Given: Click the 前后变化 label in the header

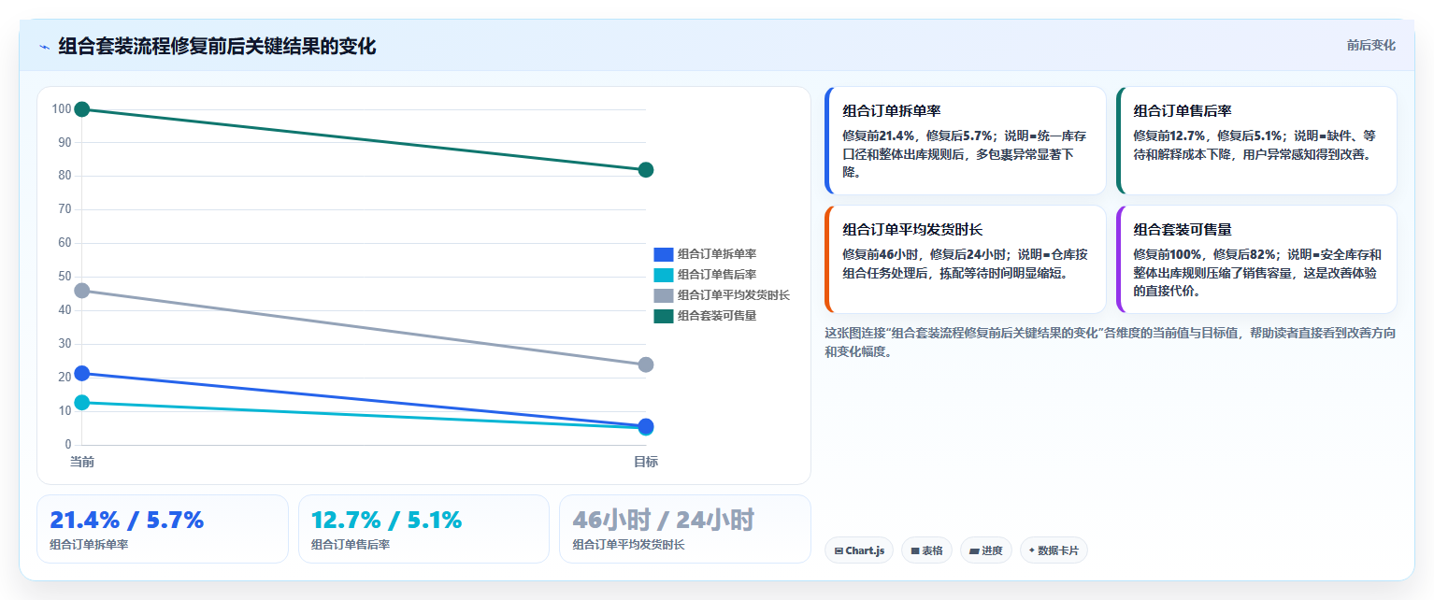Looking at the screenshot, I should pos(1370,45).
